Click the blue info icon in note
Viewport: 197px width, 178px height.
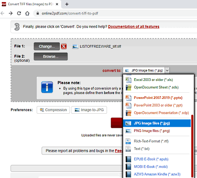[47, 87]
